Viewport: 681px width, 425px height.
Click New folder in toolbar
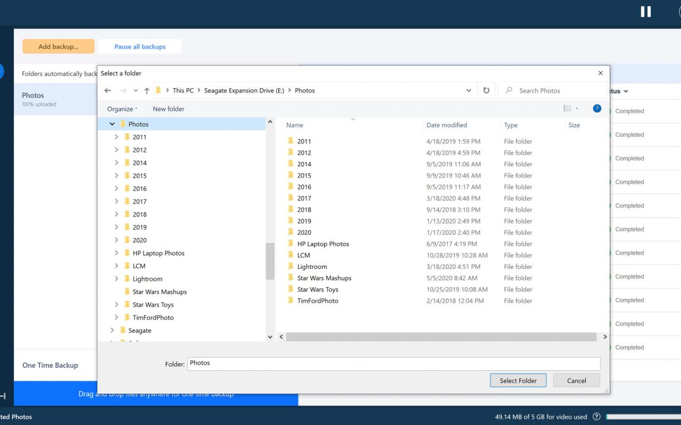(x=168, y=109)
